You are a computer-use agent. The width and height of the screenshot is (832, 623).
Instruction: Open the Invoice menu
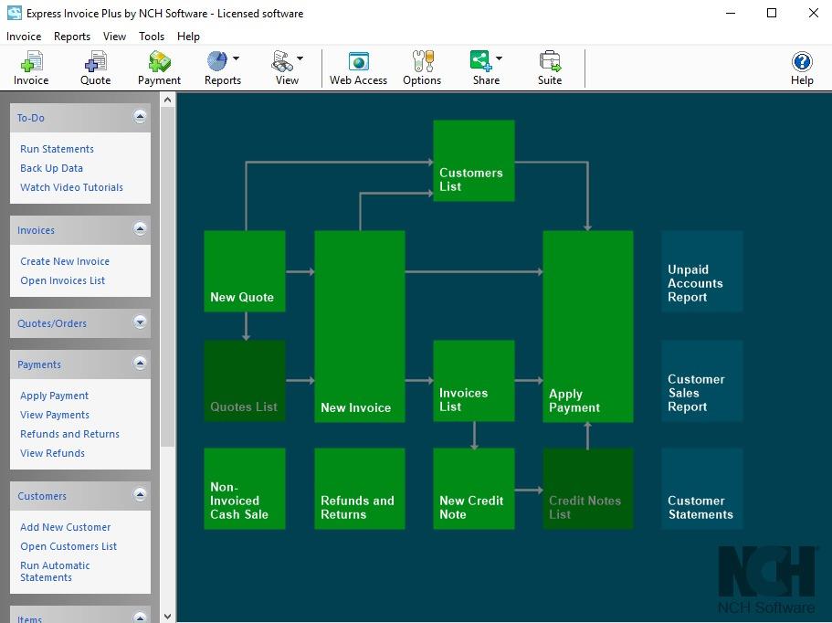(x=24, y=37)
